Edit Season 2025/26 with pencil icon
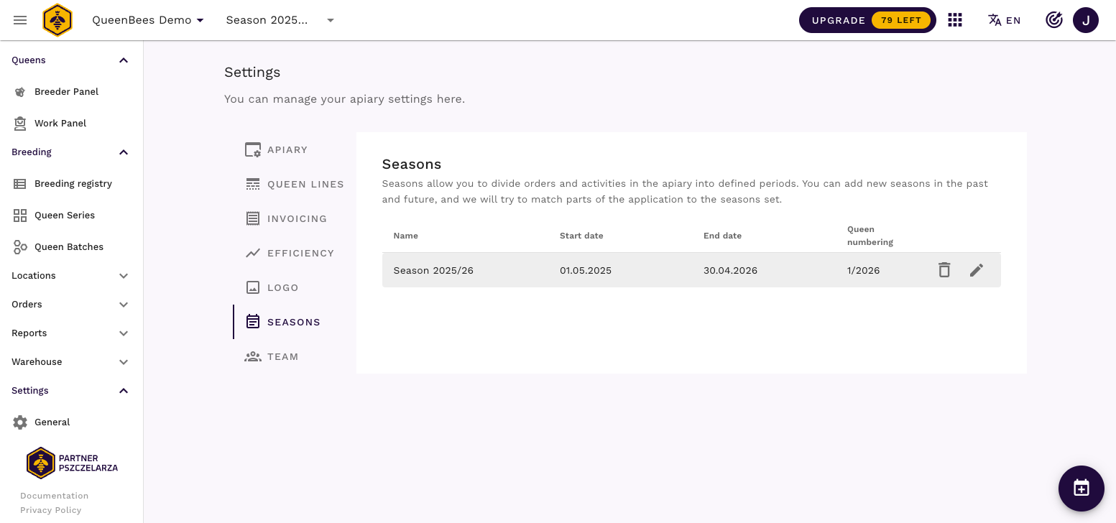1116x523 pixels. (x=976, y=270)
